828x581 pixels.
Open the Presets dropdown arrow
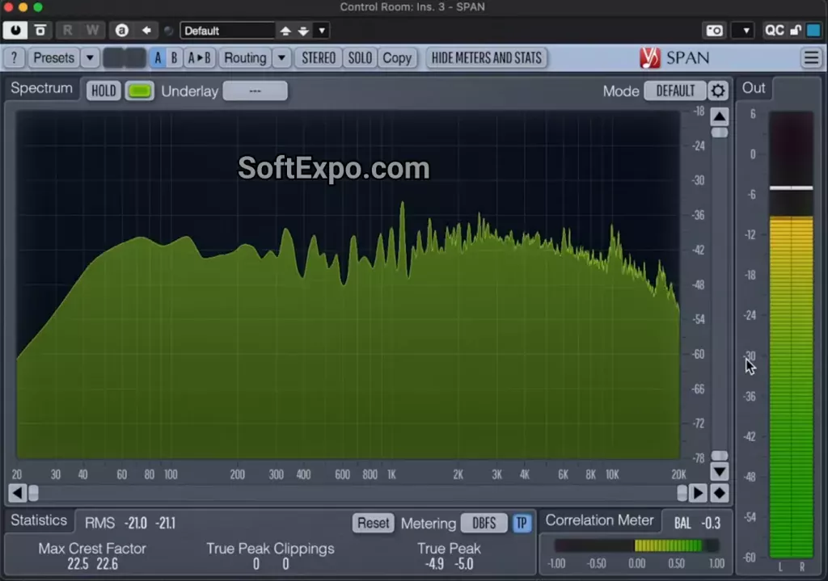click(90, 57)
